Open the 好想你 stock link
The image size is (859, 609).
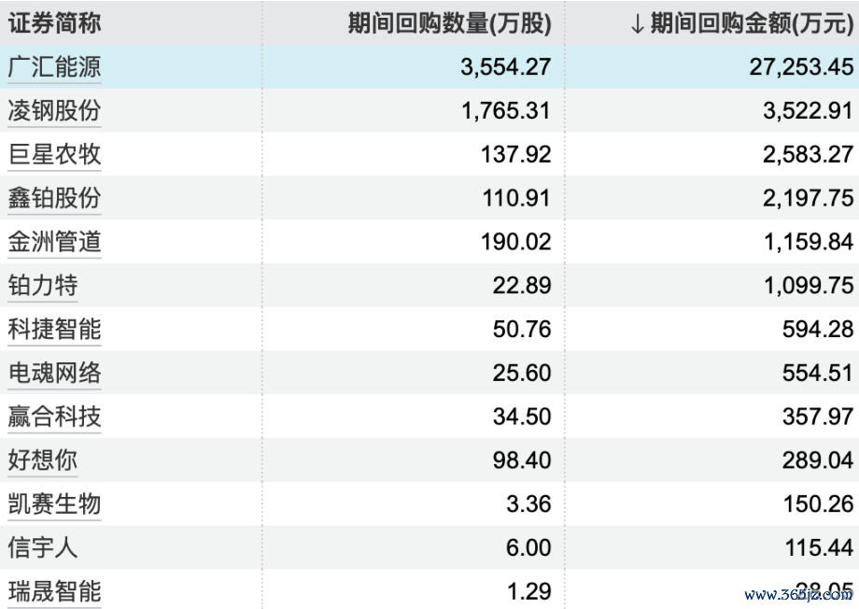(x=43, y=460)
